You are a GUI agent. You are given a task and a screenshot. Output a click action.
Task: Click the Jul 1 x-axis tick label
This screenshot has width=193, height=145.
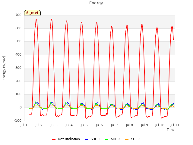tap(24, 125)
